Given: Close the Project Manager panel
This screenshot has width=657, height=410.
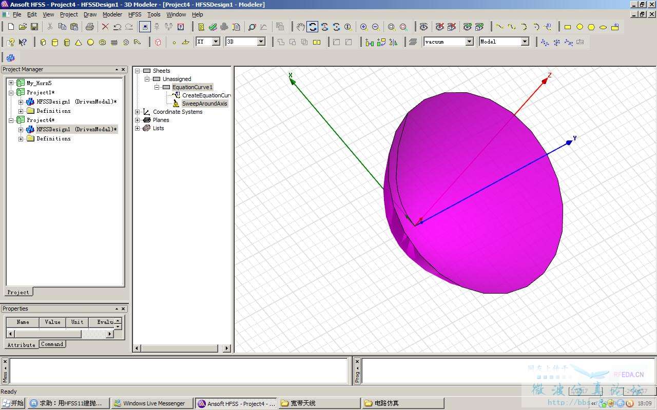Looking at the screenshot, I should point(123,69).
